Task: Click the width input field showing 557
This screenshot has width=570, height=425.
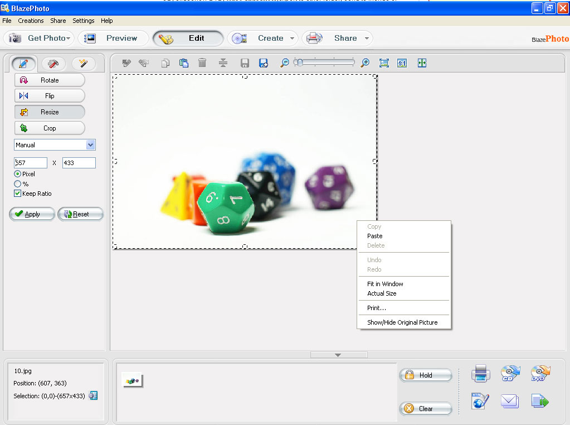Action: click(31, 163)
